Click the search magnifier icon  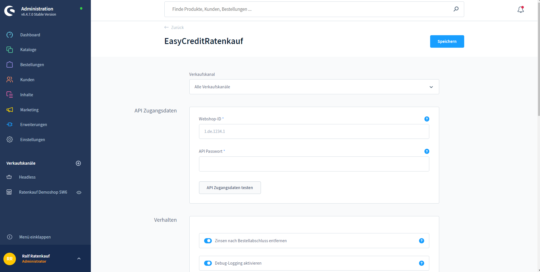456,9
